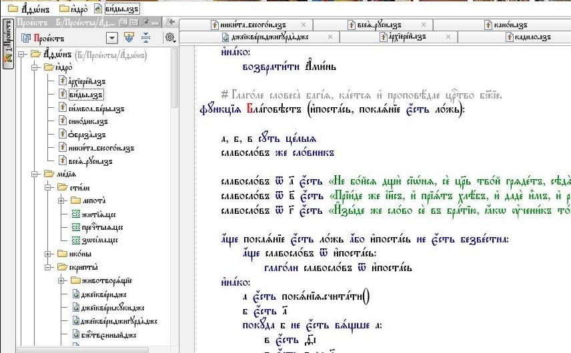Close the всея_руси.азъ editor tab

click(x=423, y=25)
